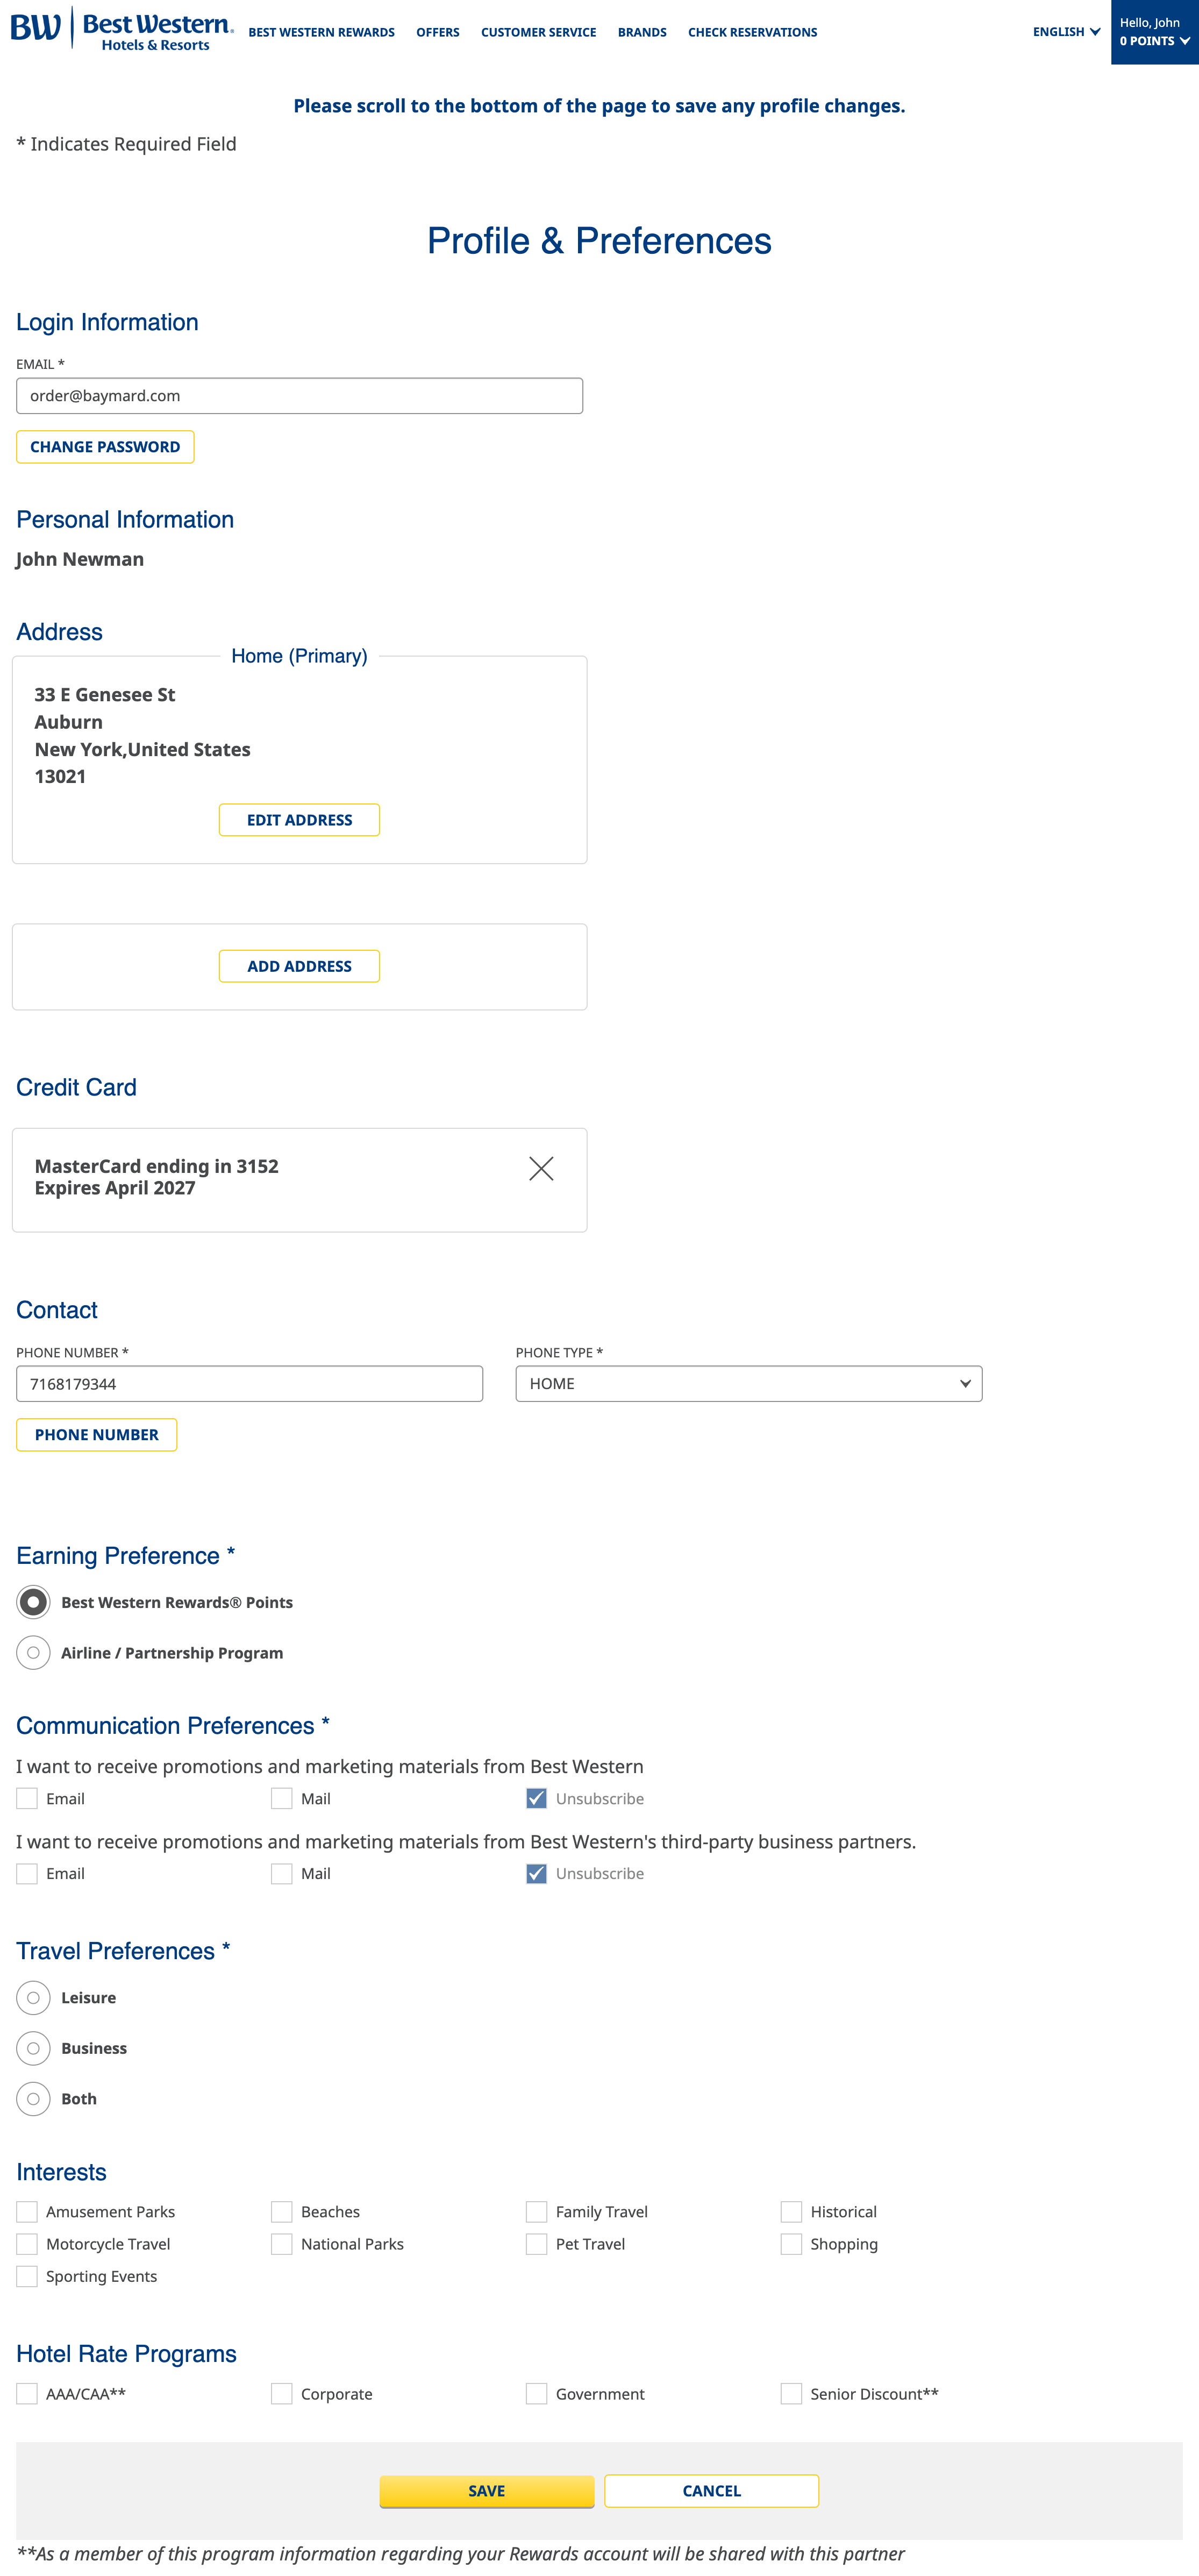Uncheck Unsubscribe for Best Western promotions

[536, 1798]
